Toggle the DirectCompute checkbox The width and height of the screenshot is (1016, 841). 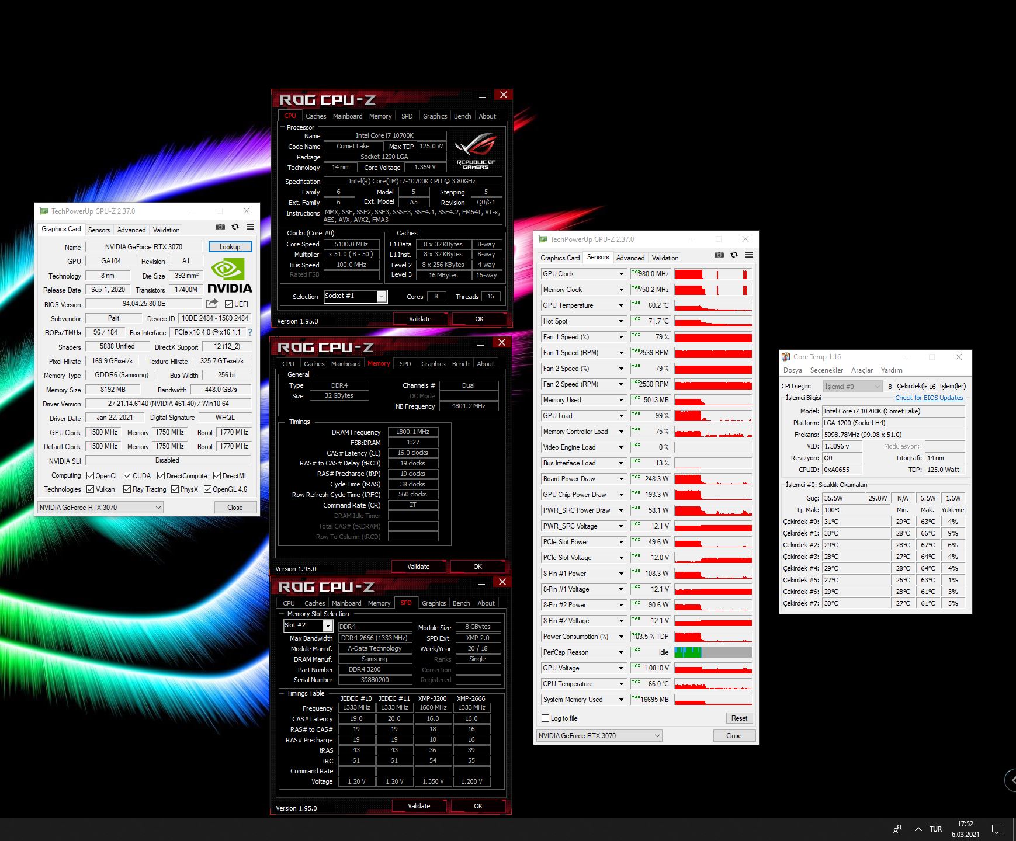coord(161,476)
